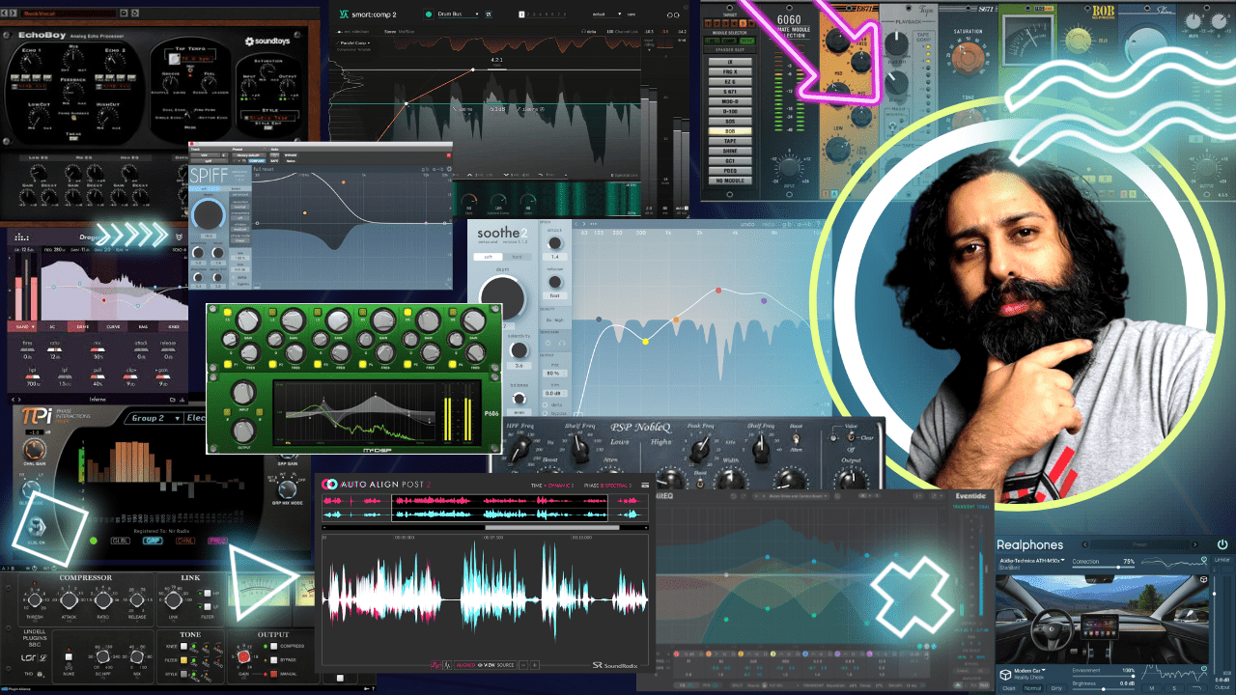Select the GLBL view button in Pi

point(121,541)
